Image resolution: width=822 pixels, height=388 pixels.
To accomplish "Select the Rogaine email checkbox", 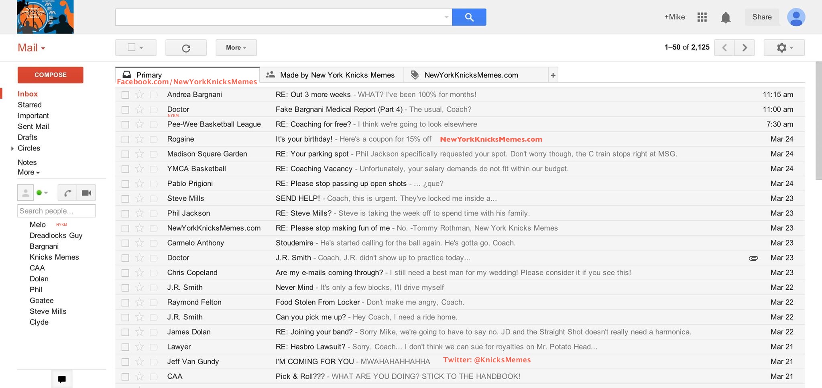I will [125, 139].
